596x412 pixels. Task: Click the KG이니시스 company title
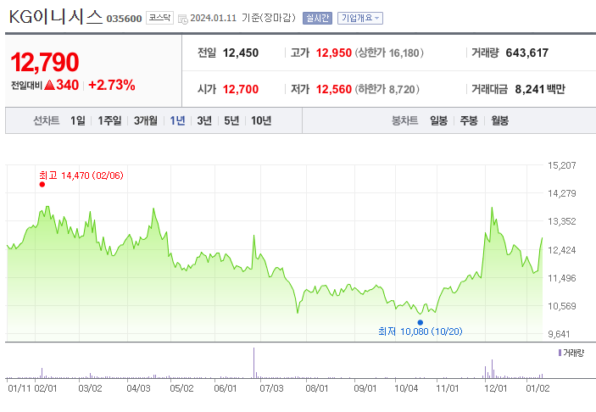55,17
